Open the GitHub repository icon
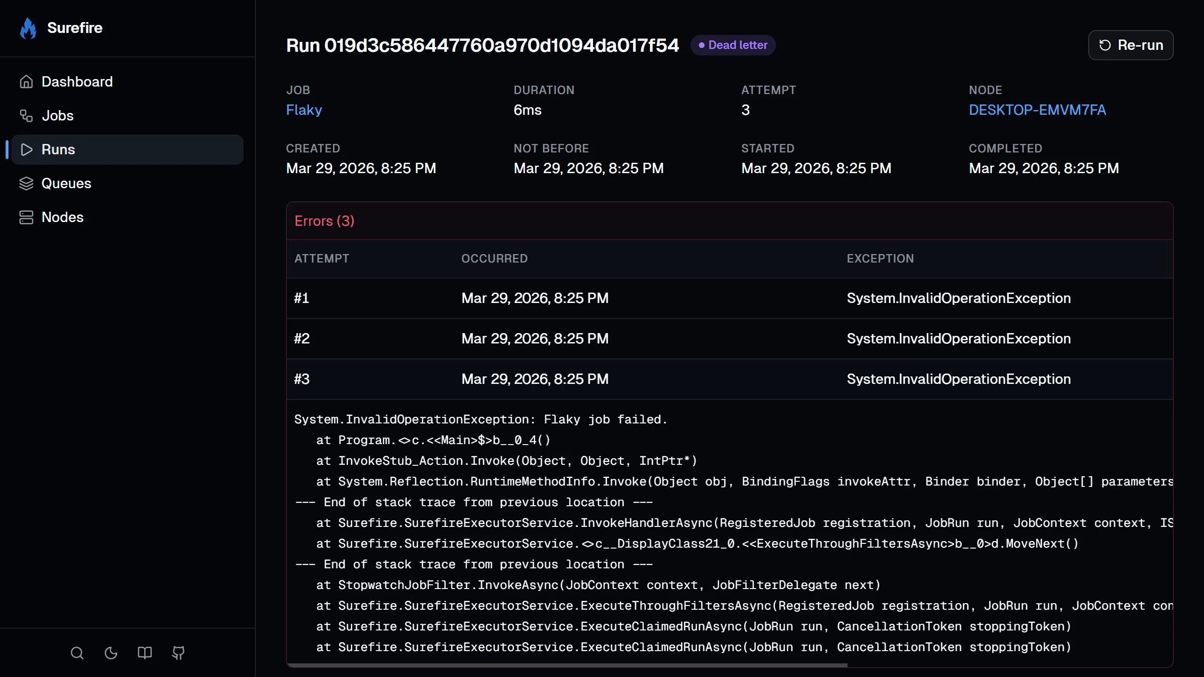 (178, 653)
